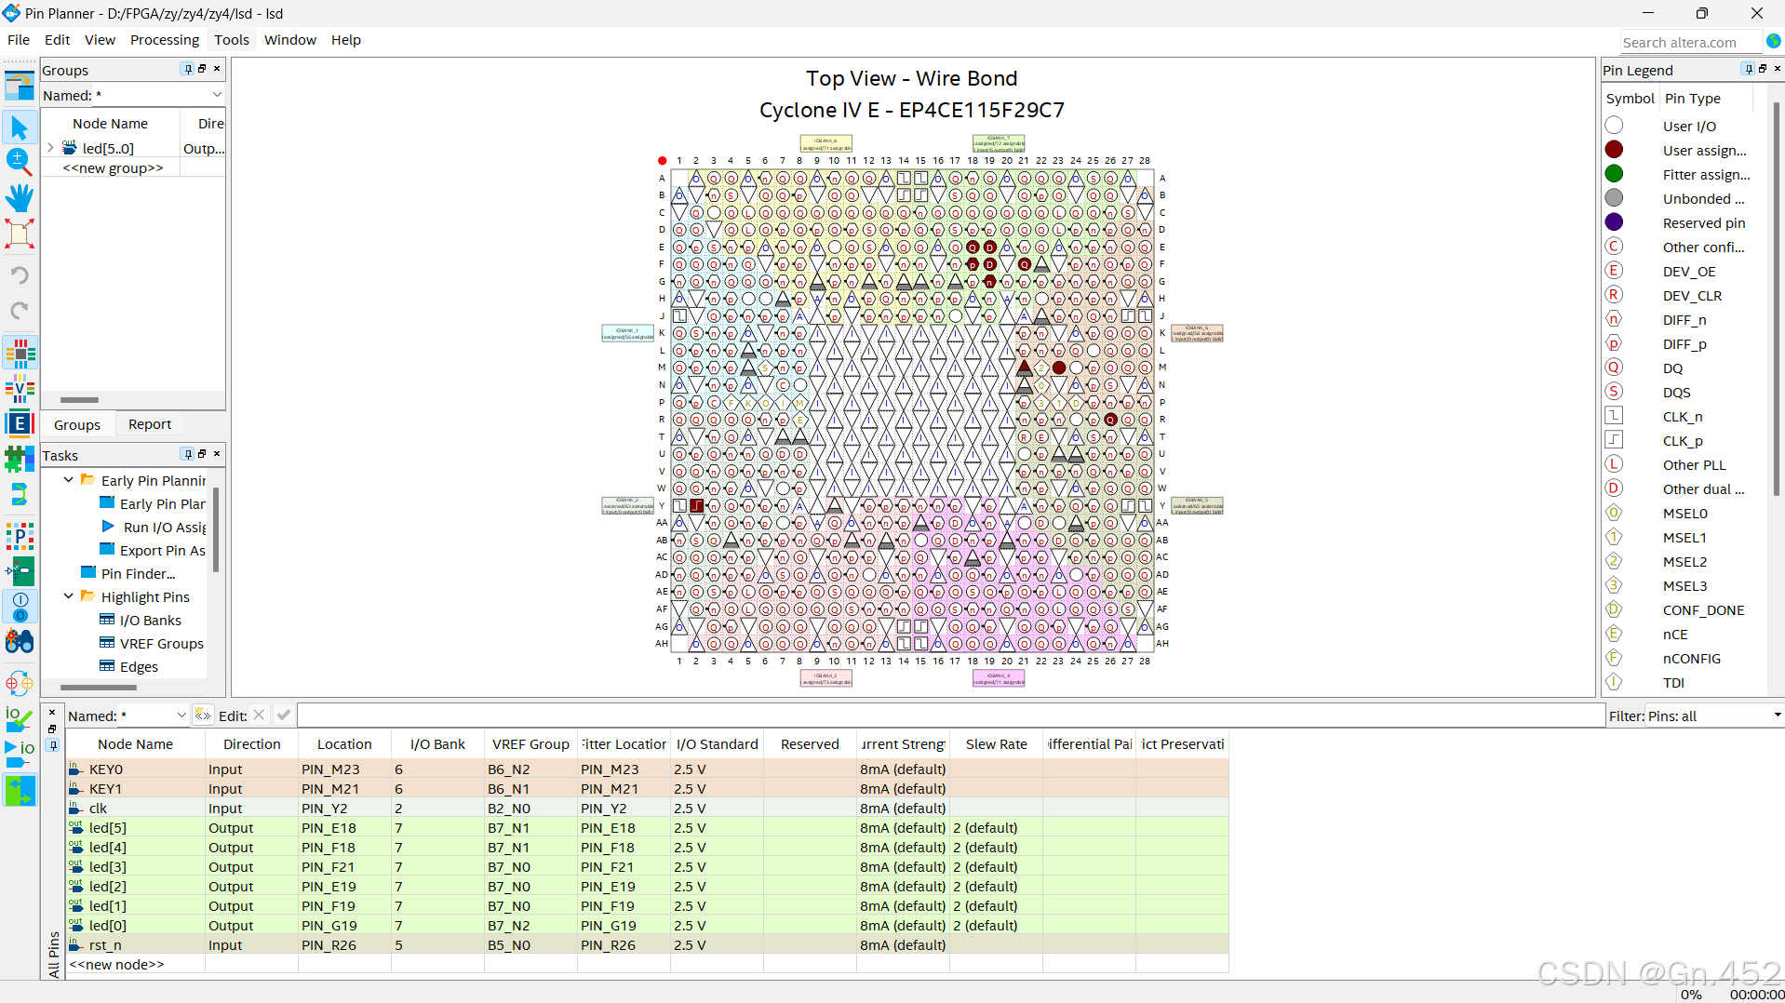Viewport: 1785px width, 1003px height.
Task: Click the <<new node>> row
Action: 116,964
